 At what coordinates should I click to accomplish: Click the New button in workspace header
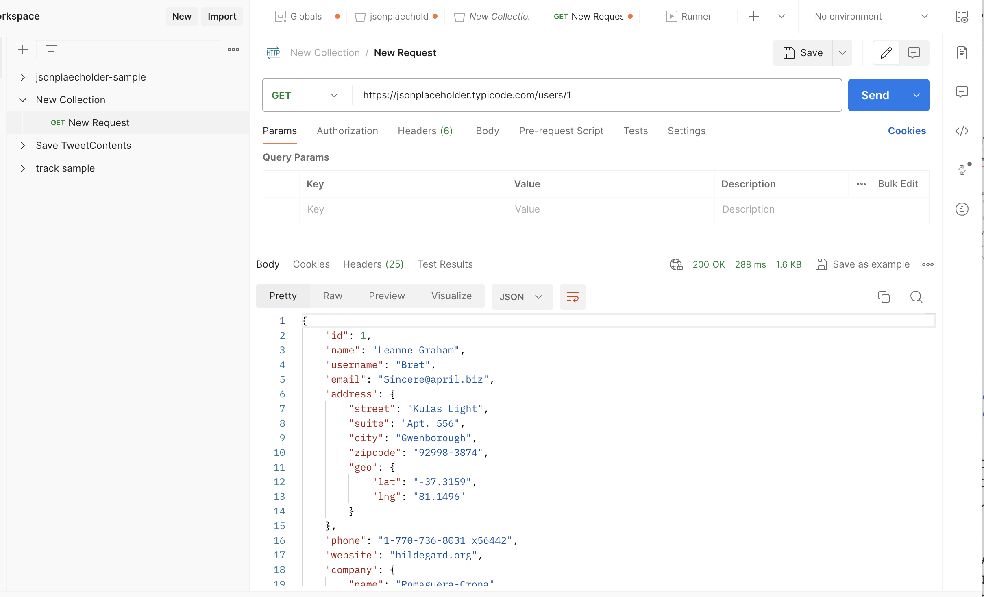pos(182,16)
